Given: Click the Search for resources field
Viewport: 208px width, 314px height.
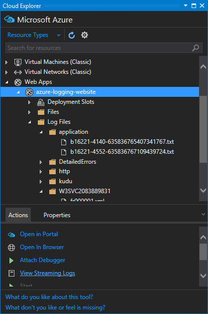Looking at the screenshot, I should tap(104, 48).
